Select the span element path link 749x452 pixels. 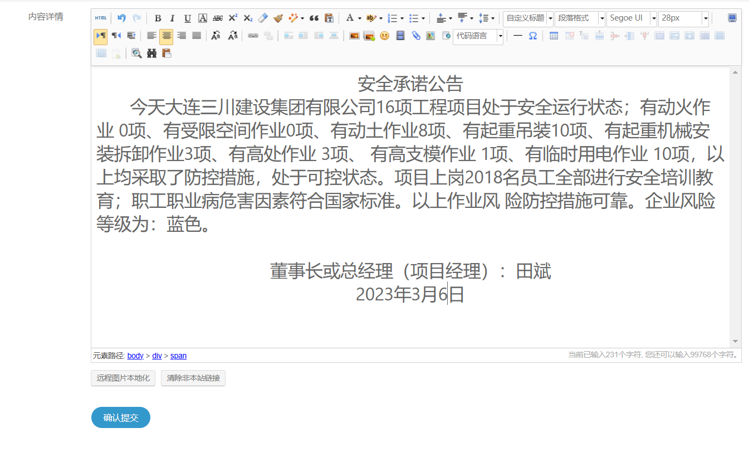[x=178, y=356]
